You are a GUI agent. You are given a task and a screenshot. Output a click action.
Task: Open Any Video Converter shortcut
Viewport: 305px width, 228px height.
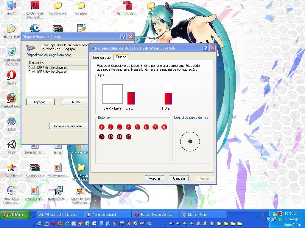pyautogui.click(x=12, y=195)
